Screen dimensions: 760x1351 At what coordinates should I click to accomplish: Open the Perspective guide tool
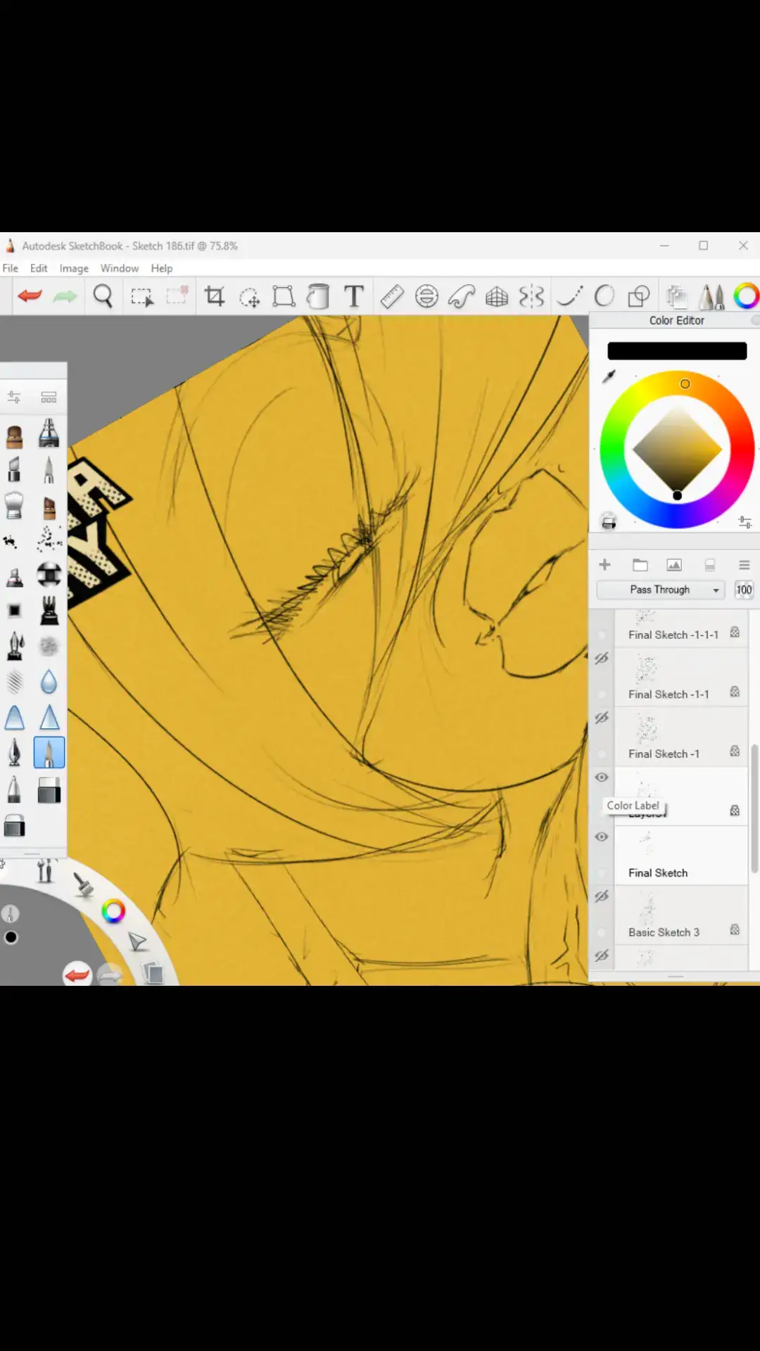tap(497, 296)
